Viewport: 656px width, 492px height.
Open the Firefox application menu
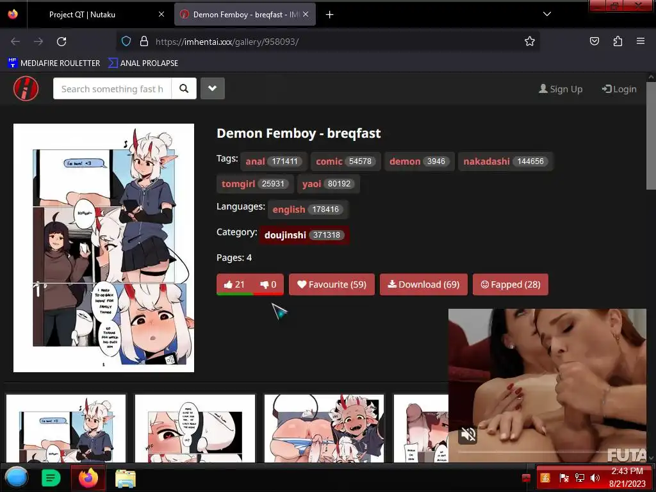(641, 41)
